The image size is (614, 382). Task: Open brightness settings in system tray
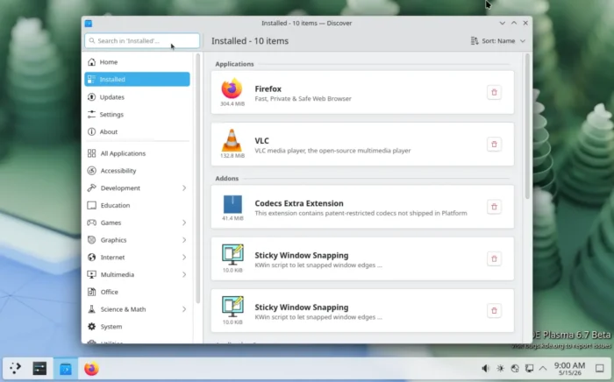[x=500, y=368]
